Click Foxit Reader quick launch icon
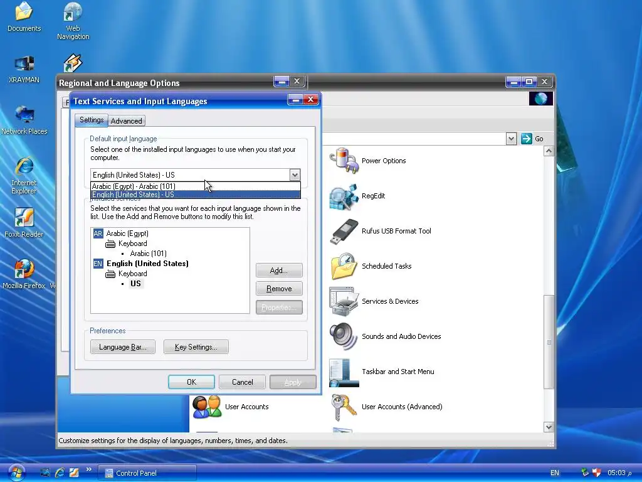The image size is (642, 482). (74, 473)
